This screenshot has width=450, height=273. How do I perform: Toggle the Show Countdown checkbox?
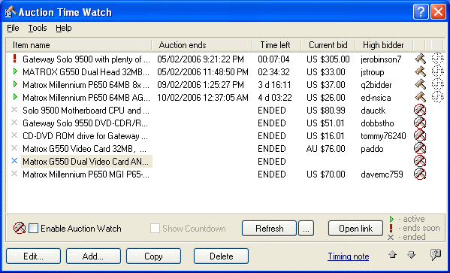(x=155, y=229)
